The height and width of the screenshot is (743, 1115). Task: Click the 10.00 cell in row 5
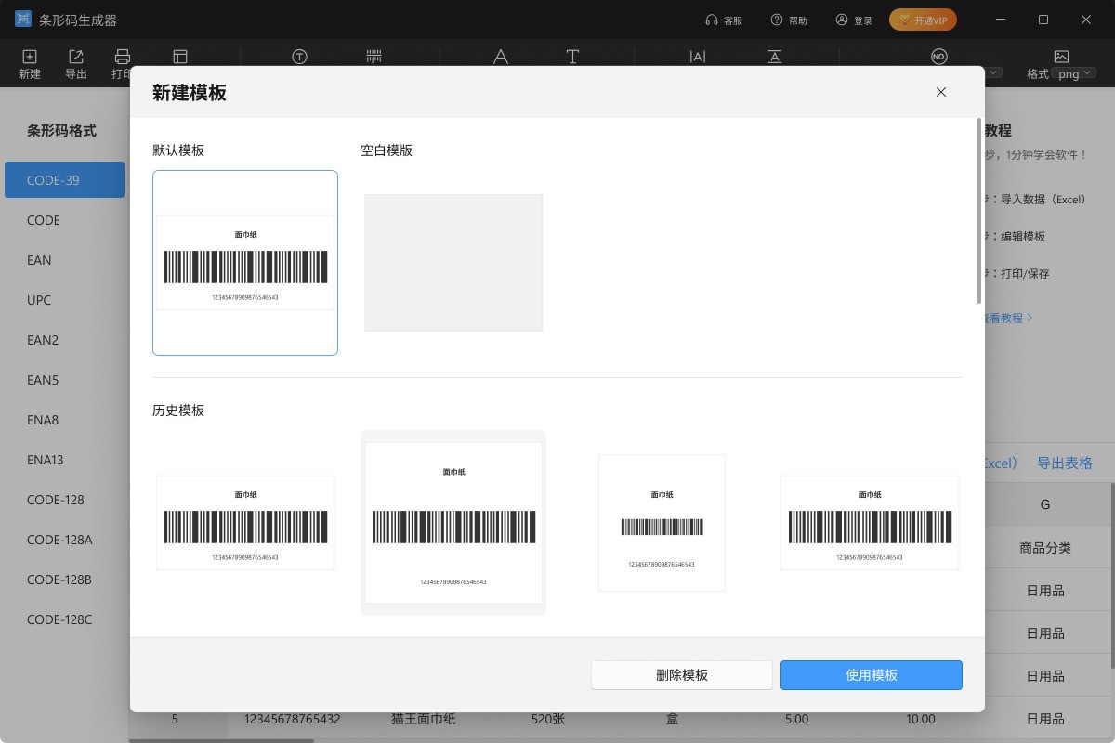[x=921, y=719]
